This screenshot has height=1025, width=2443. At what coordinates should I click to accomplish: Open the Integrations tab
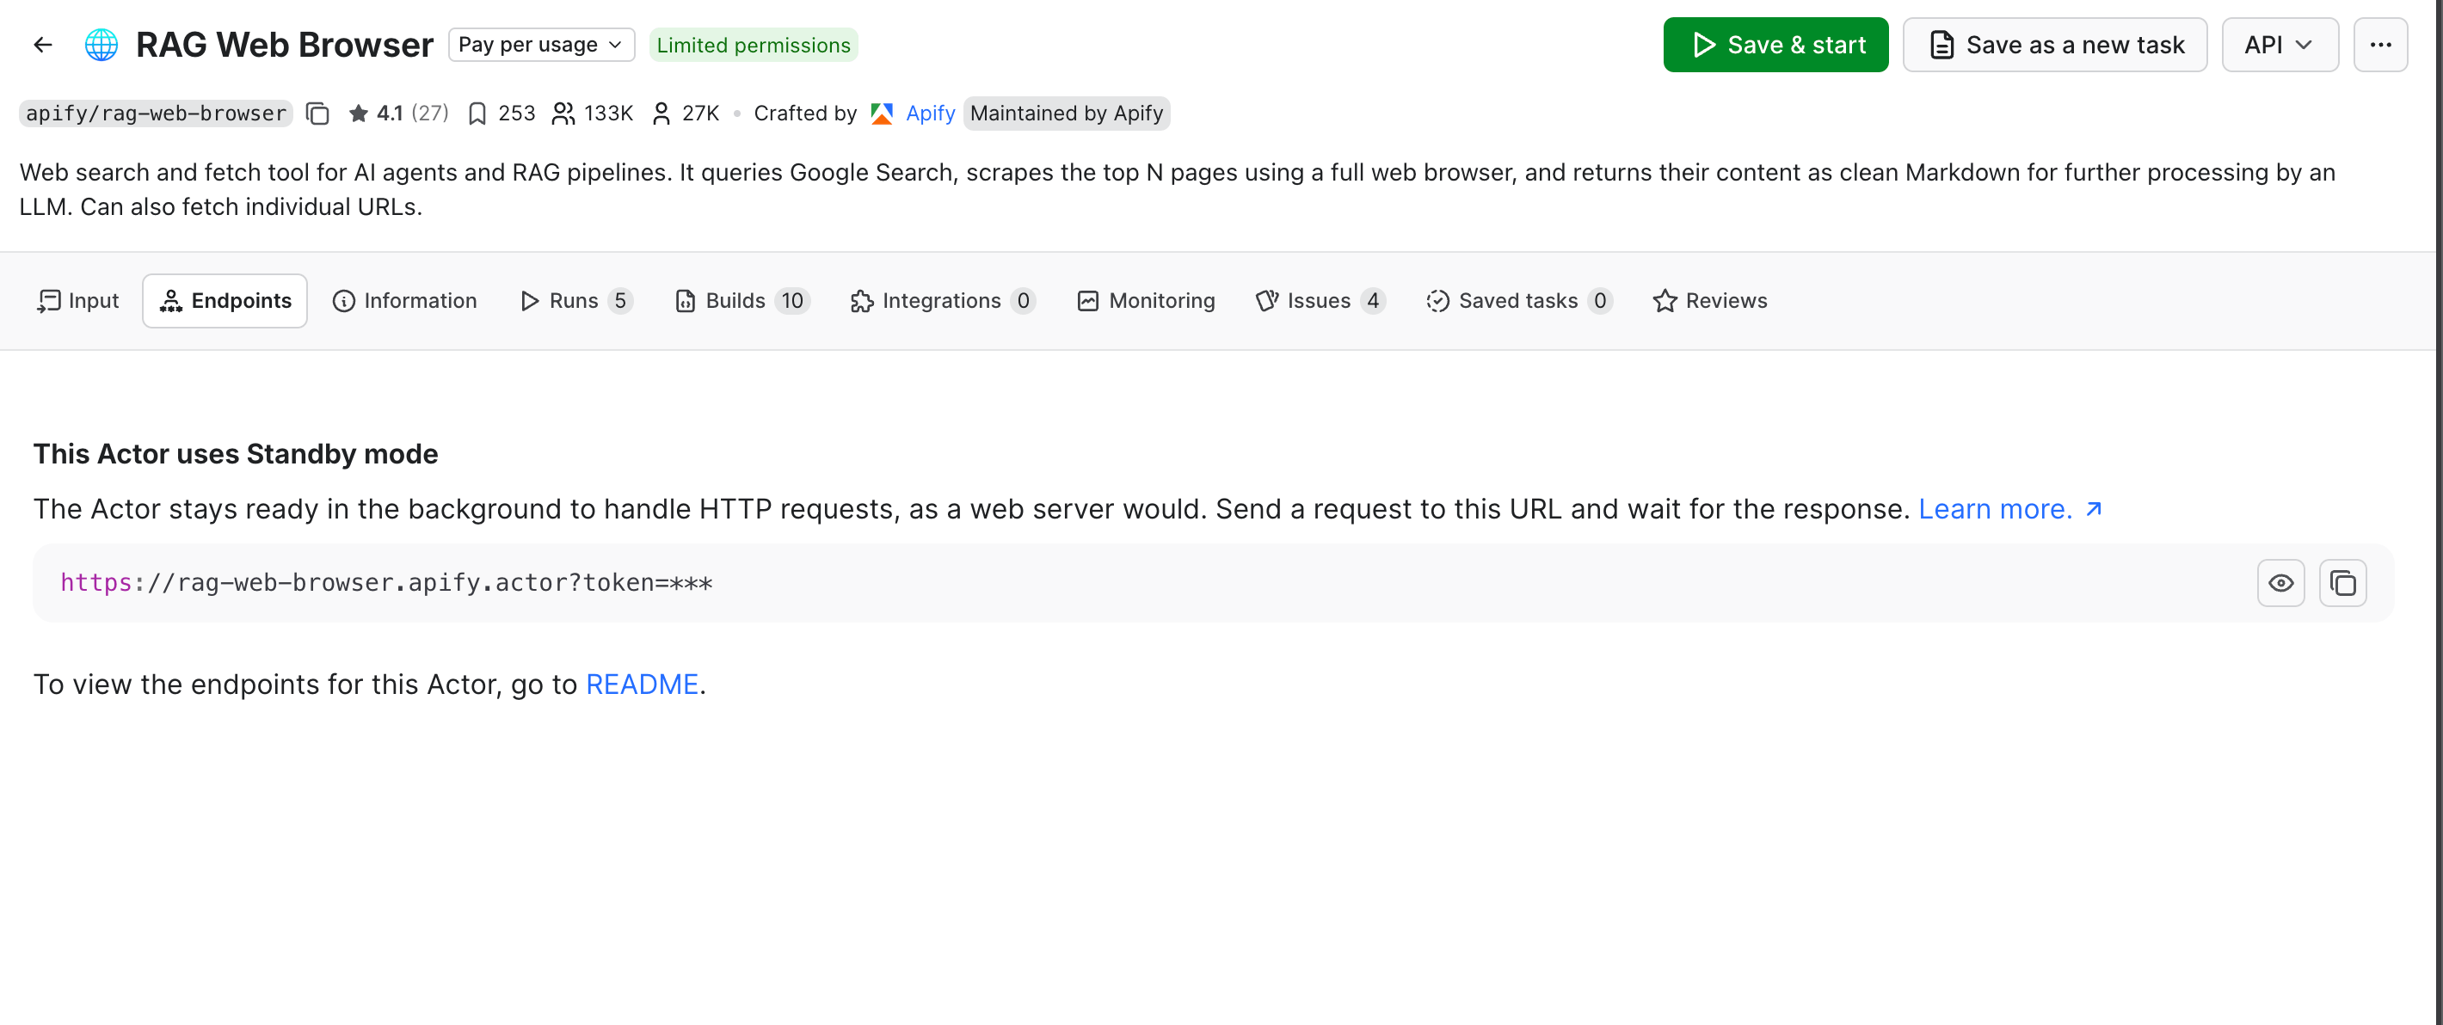(x=943, y=301)
